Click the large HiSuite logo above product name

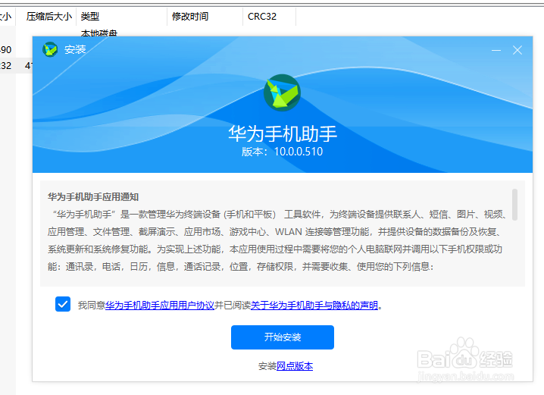(x=282, y=92)
